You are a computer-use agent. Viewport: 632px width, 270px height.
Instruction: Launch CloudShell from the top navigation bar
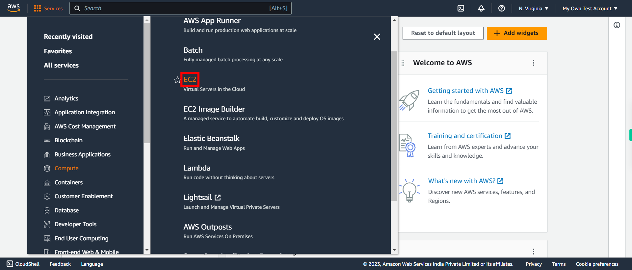(461, 8)
